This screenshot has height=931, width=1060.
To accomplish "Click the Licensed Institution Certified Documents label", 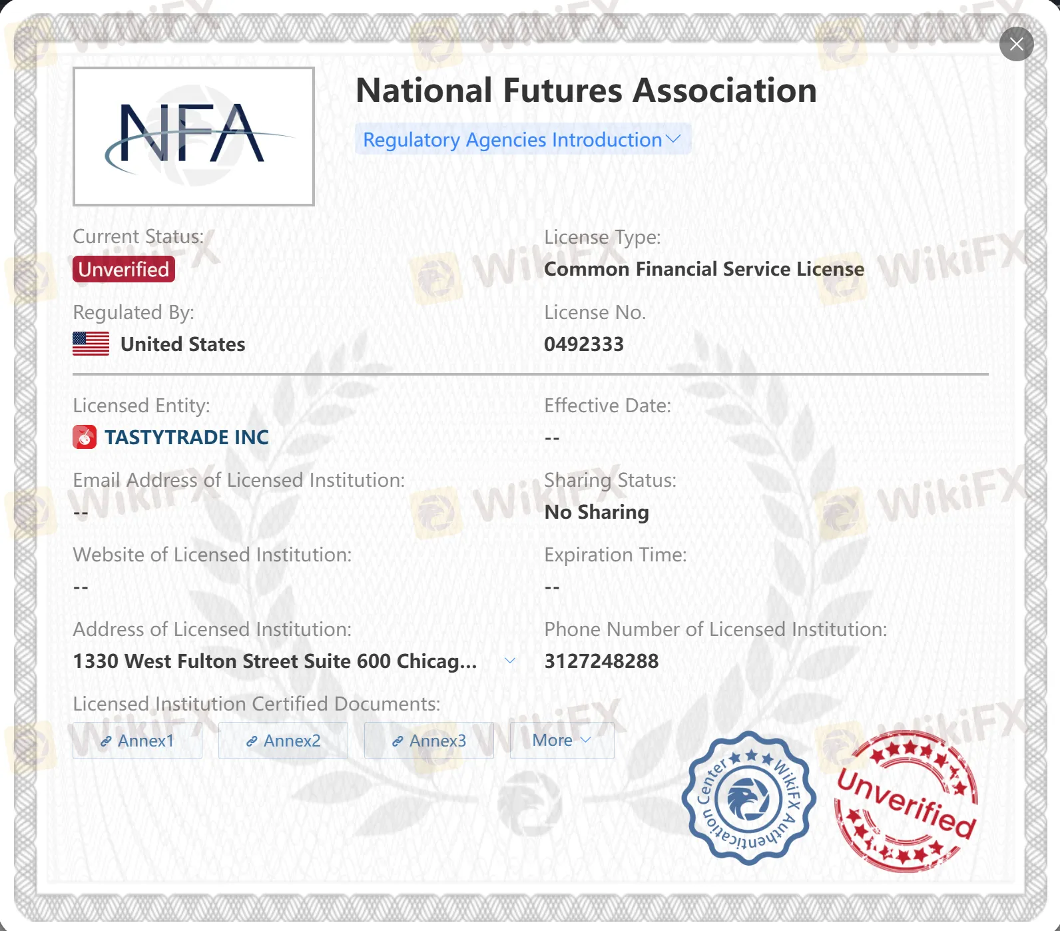I will click(x=256, y=704).
